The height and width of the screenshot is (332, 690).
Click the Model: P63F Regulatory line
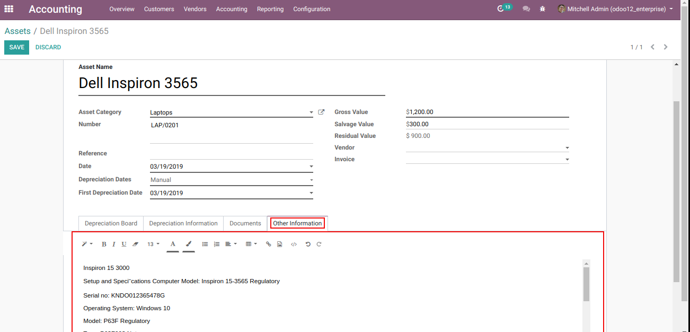pos(117,321)
